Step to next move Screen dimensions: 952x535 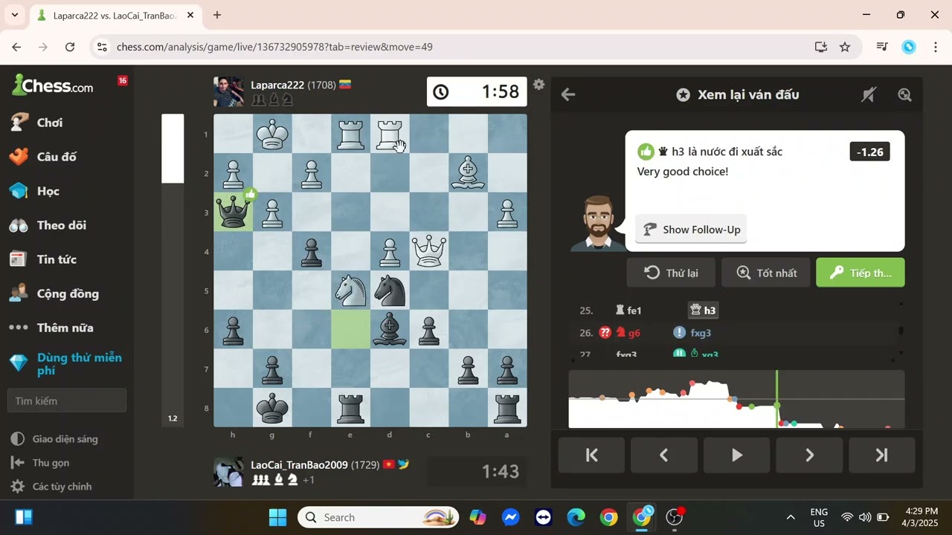[809, 455]
